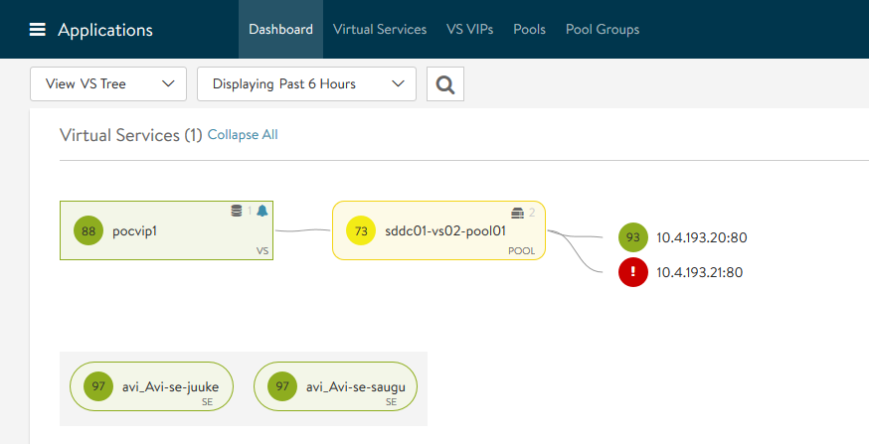Screen dimensions: 869x444
Task: Click the Collapse All link
Action: pos(243,134)
